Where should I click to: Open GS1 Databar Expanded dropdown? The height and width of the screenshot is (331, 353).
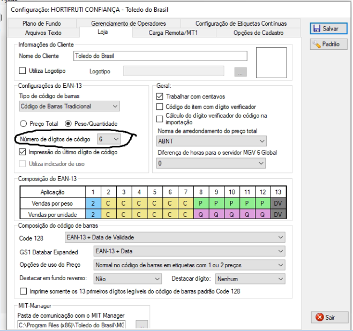click(x=189, y=251)
